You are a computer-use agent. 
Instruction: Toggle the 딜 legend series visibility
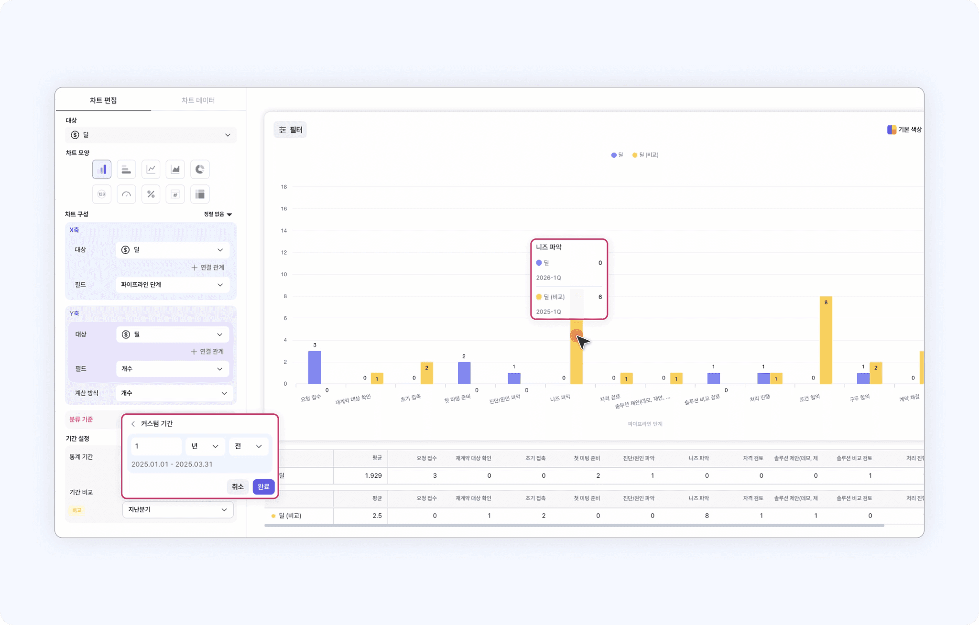(617, 155)
